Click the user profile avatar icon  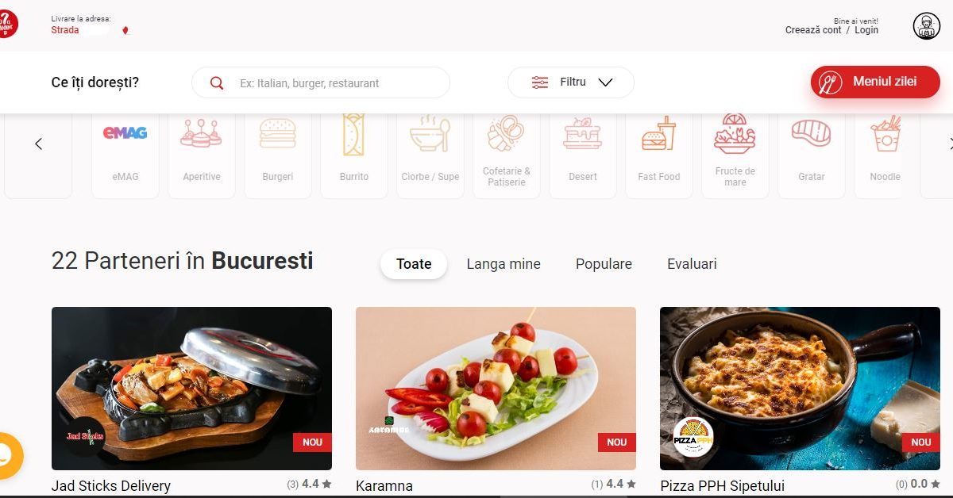coord(926,26)
